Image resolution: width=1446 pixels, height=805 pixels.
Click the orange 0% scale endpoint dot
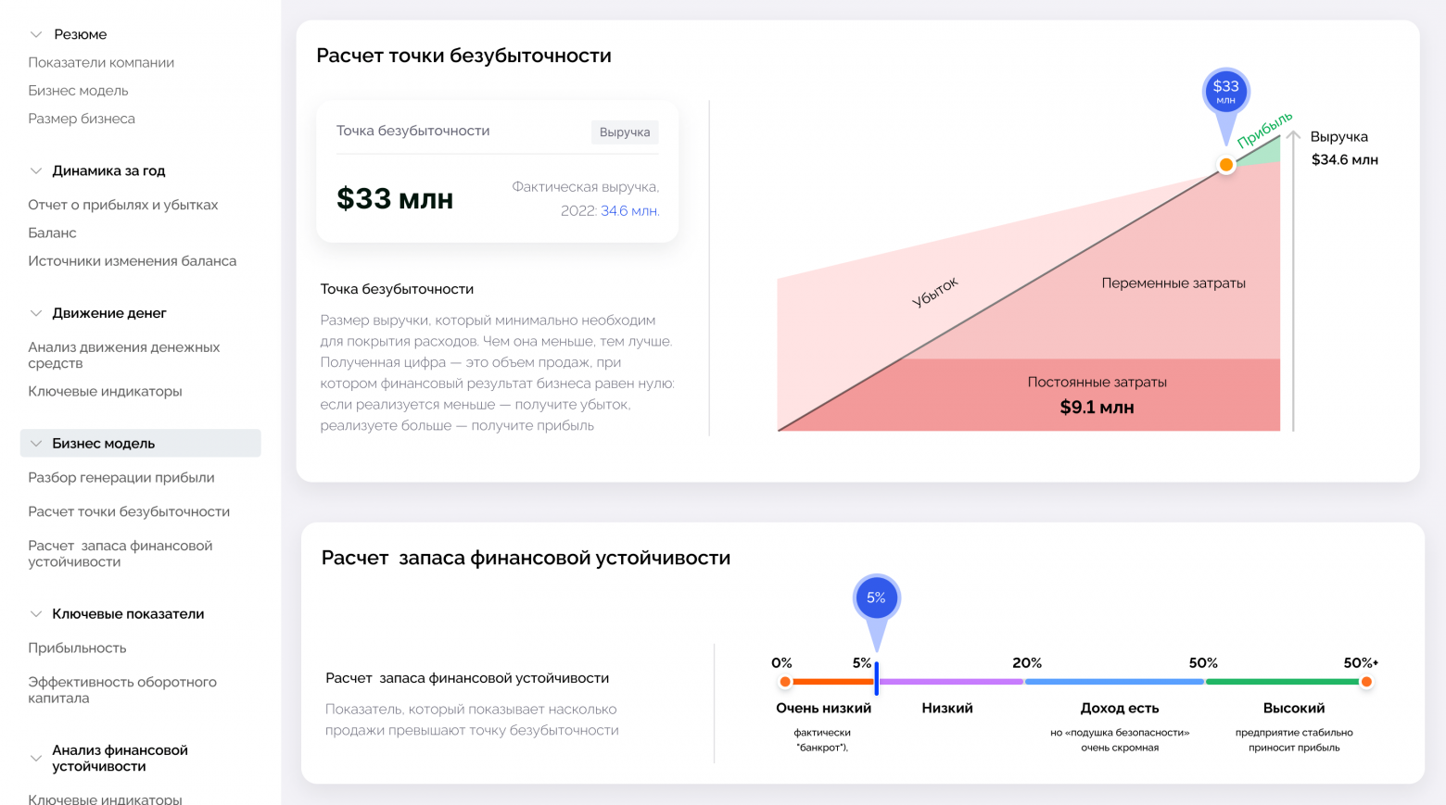[x=785, y=682]
